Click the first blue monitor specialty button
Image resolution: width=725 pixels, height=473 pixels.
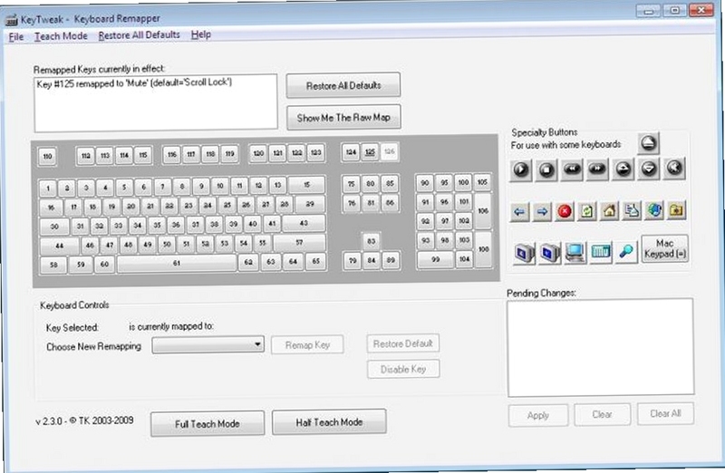(525, 253)
